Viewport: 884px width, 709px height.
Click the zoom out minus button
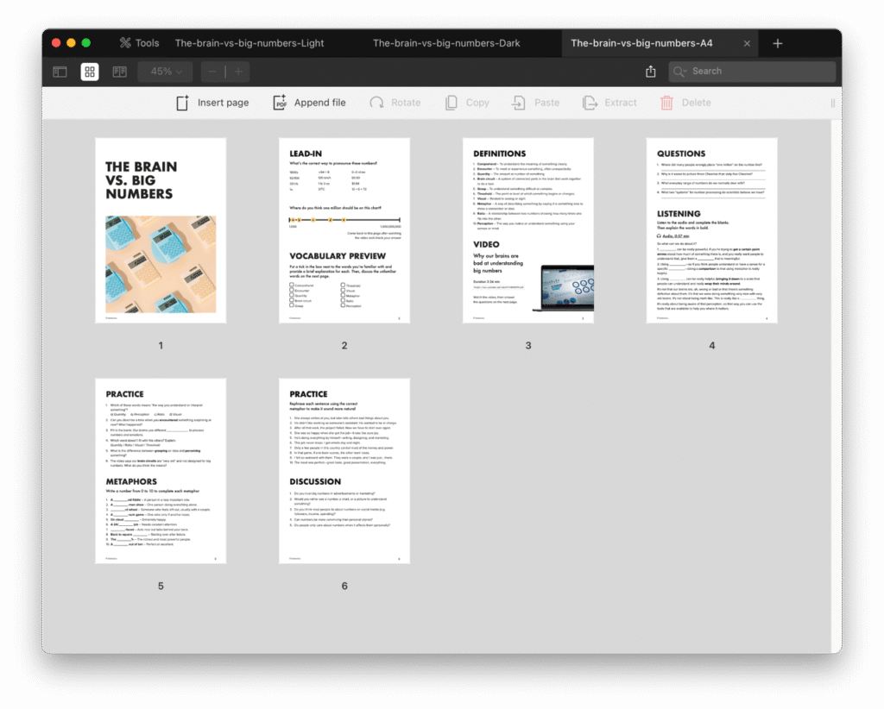point(212,72)
